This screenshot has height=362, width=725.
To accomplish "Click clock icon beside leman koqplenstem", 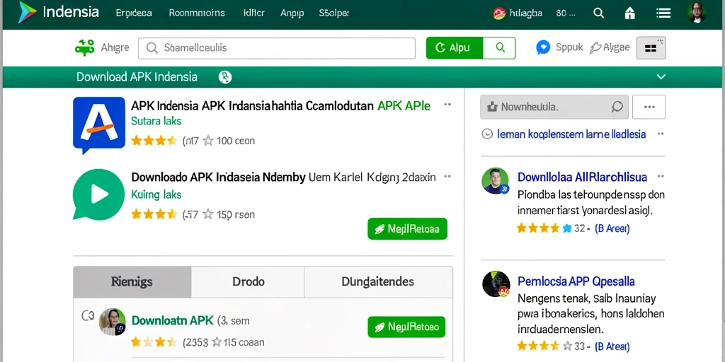I will click(x=487, y=134).
